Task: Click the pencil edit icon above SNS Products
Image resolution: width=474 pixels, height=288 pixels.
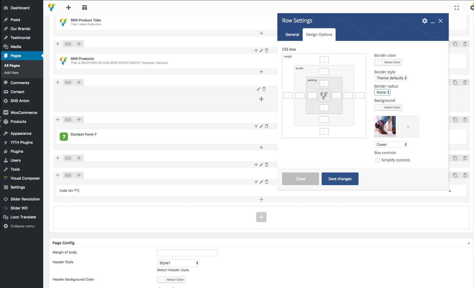Action: (x=261, y=50)
